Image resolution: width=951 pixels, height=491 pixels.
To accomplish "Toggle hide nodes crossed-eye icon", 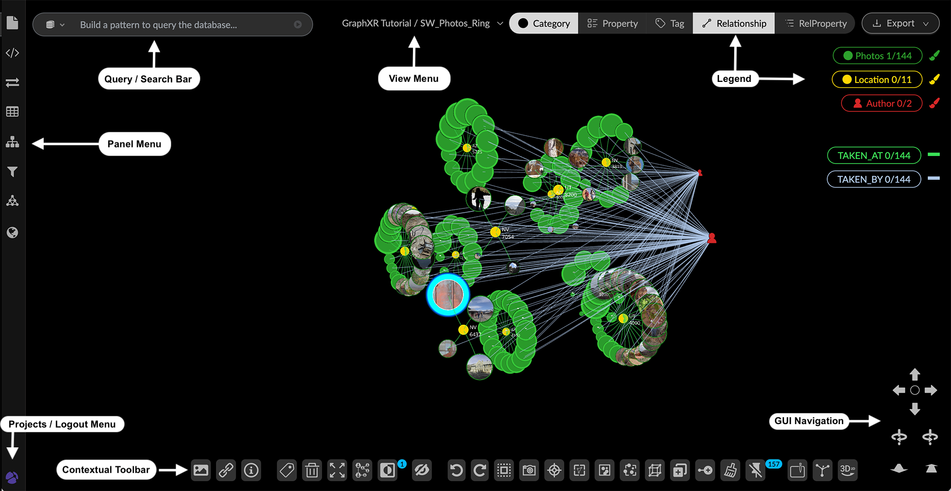I will pos(422,470).
